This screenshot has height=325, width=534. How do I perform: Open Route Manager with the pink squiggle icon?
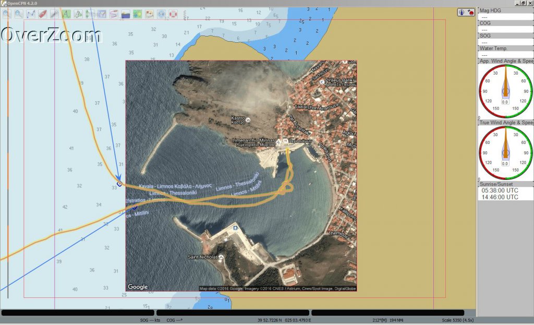114,14
